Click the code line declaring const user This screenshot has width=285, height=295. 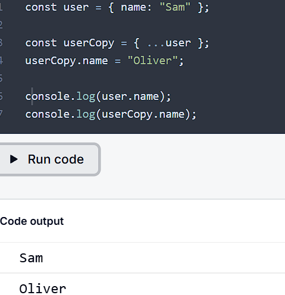click(x=117, y=8)
